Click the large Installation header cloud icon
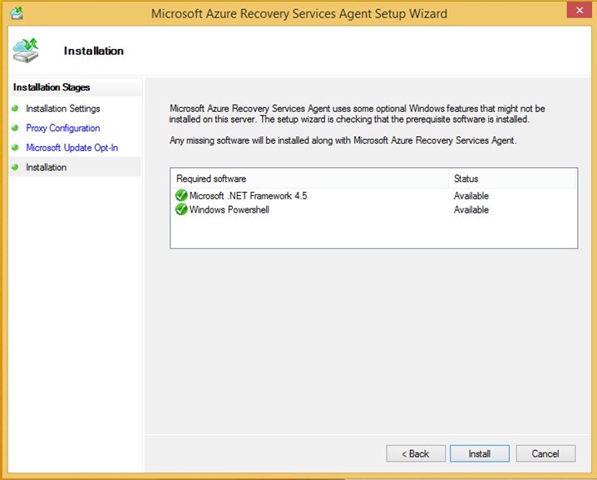 pos(26,50)
